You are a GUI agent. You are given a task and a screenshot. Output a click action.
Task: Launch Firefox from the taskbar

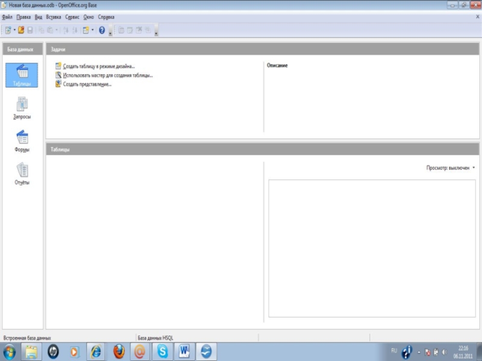pyautogui.click(x=119, y=351)
